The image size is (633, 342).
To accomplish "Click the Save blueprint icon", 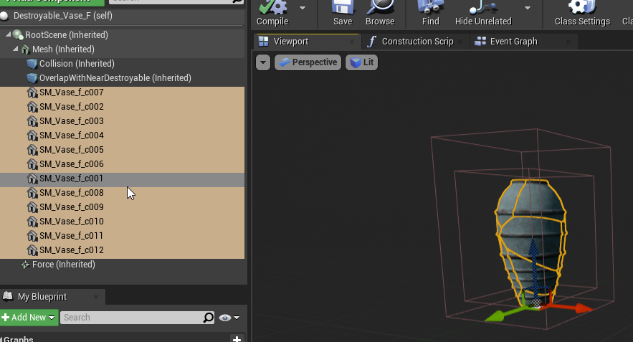I will click(x=343, y=7).
